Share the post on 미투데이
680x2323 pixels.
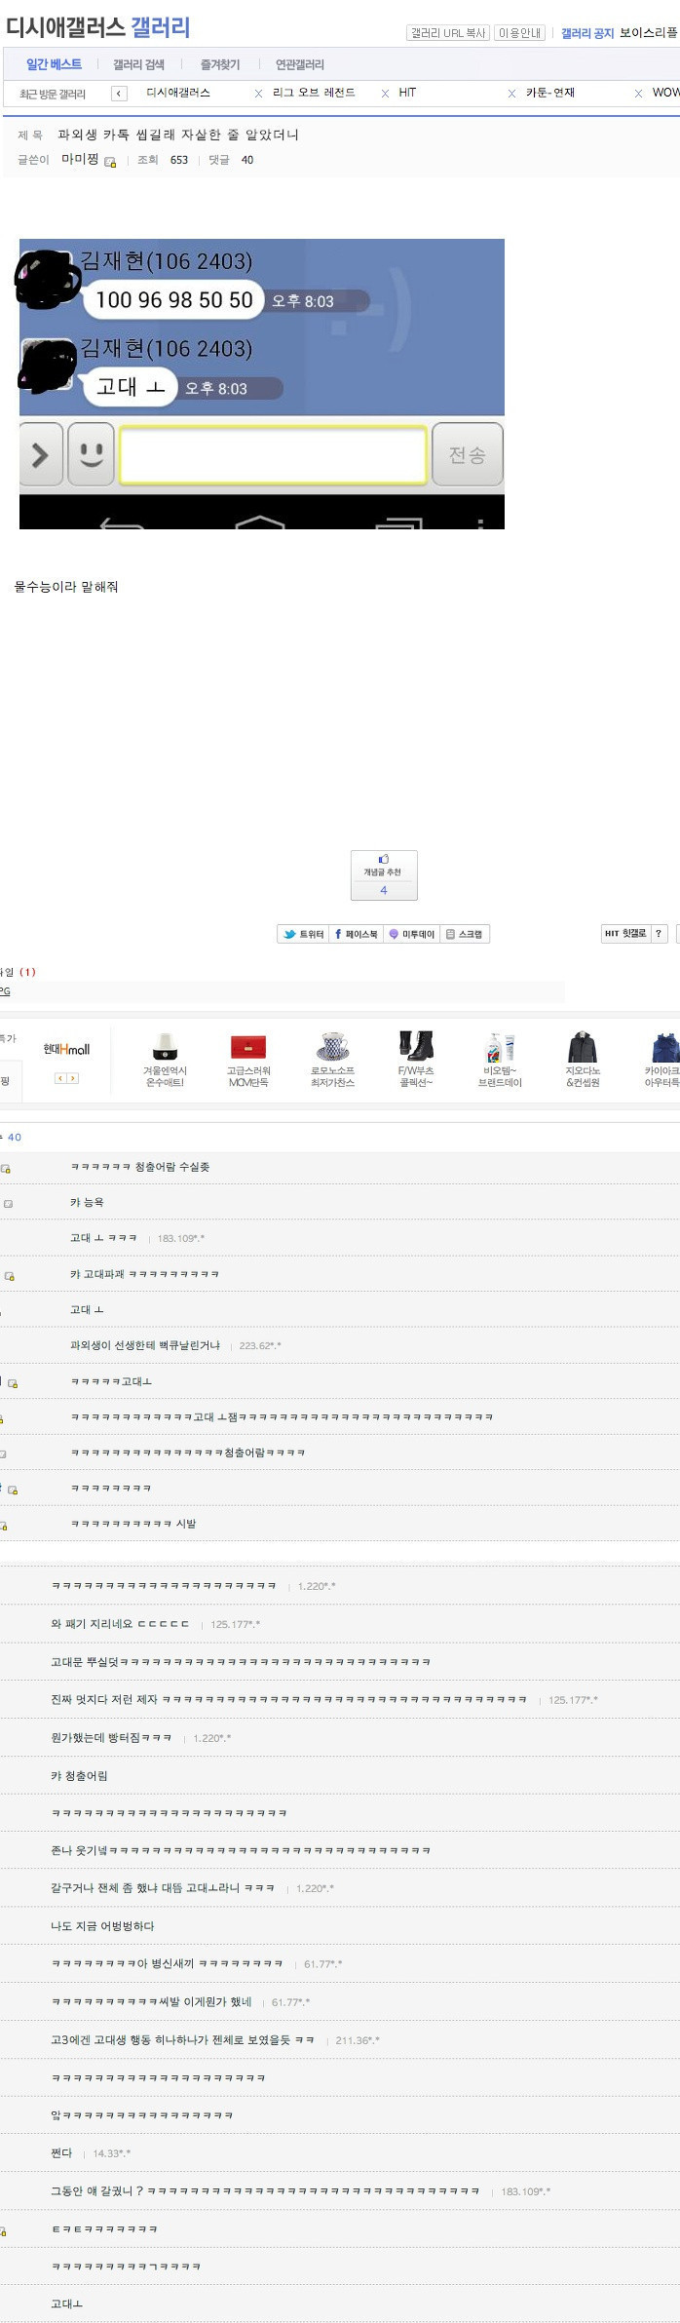click(411, 934)
